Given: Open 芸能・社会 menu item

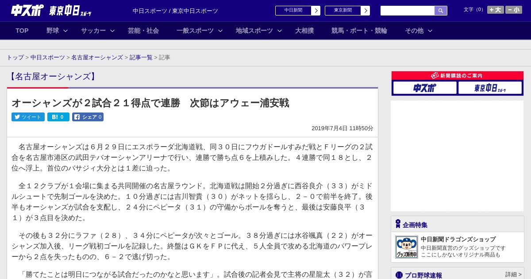Looking at the screenshot, I should (143, 31).
